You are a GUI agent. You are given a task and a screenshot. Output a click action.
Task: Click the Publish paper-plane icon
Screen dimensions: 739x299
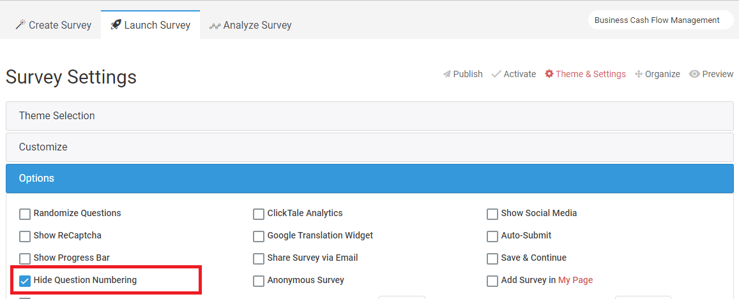447,75
